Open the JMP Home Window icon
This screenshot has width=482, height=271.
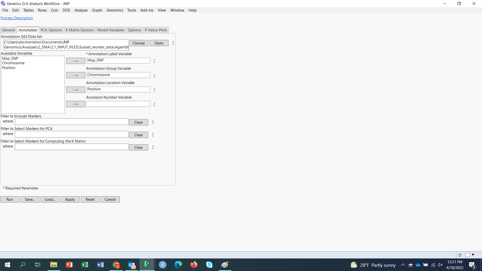[x=460, y=255]
